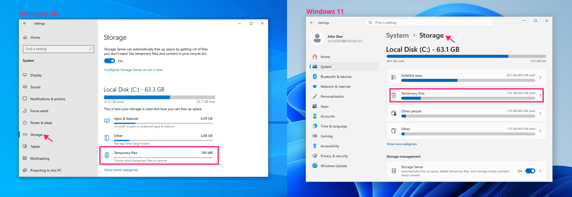Click Personalization brush icon
This screenshot has height=197, width=572.
pyautogui.click(x=315, y=96)
